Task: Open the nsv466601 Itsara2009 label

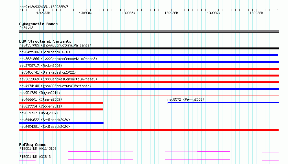Action: 41,99
